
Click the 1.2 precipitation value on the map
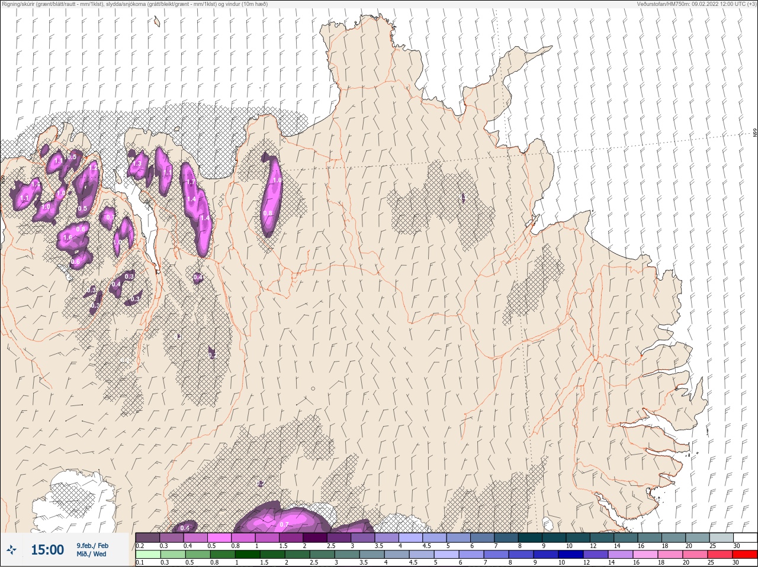click(x=93, y=167)
